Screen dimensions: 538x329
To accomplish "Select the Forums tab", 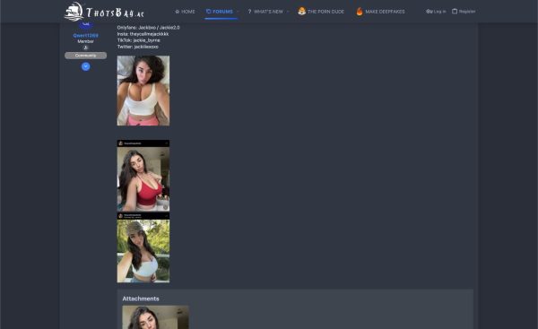I will (x=220, y=12).
